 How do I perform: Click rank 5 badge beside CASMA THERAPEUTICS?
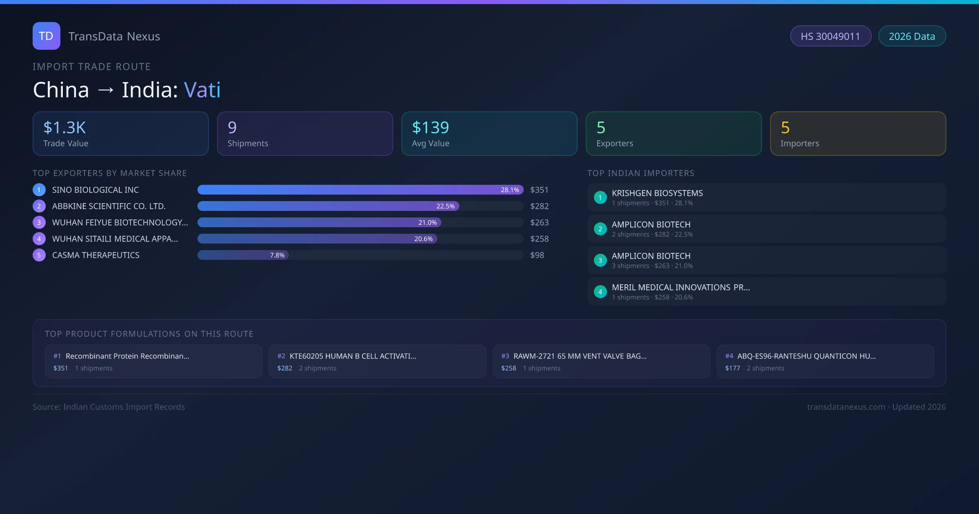[39, 255]
